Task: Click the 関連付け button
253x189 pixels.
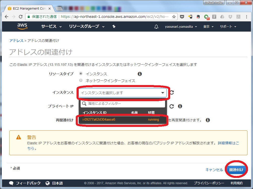Action: coord(236,170)
